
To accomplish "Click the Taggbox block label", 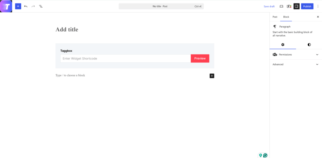I will point(66,51).
